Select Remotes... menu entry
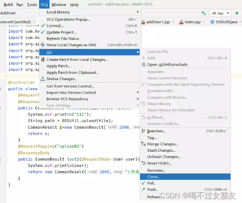Viewport: 242px width, 203px height. click(185, 170)
